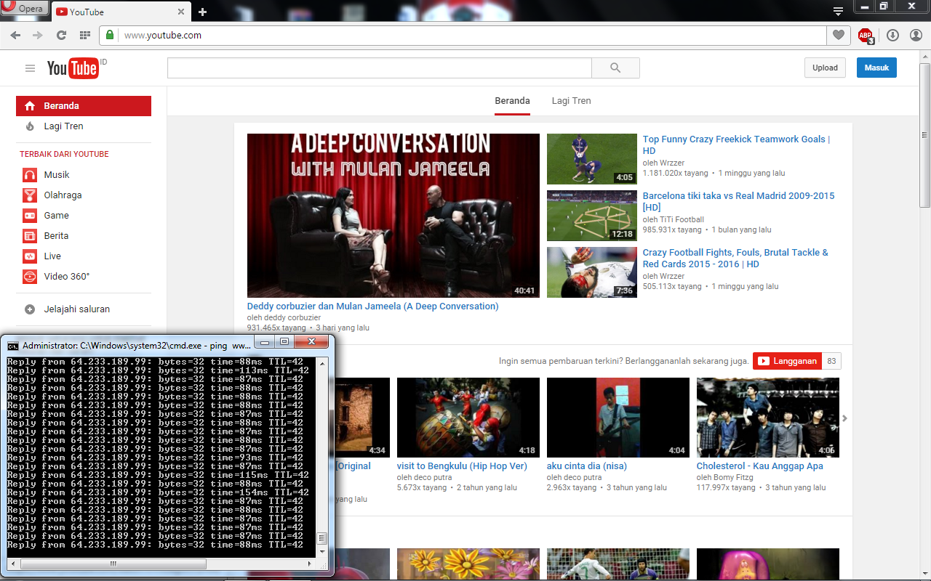Select the Beranda tab
The width and height of the screenshot is (931, 581).
[x=512, y=101]
